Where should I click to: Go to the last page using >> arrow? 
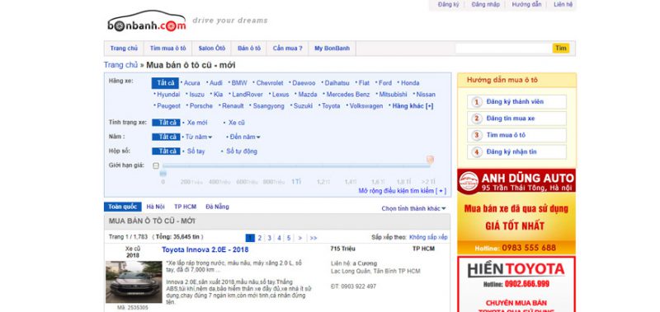pos(313,238)
